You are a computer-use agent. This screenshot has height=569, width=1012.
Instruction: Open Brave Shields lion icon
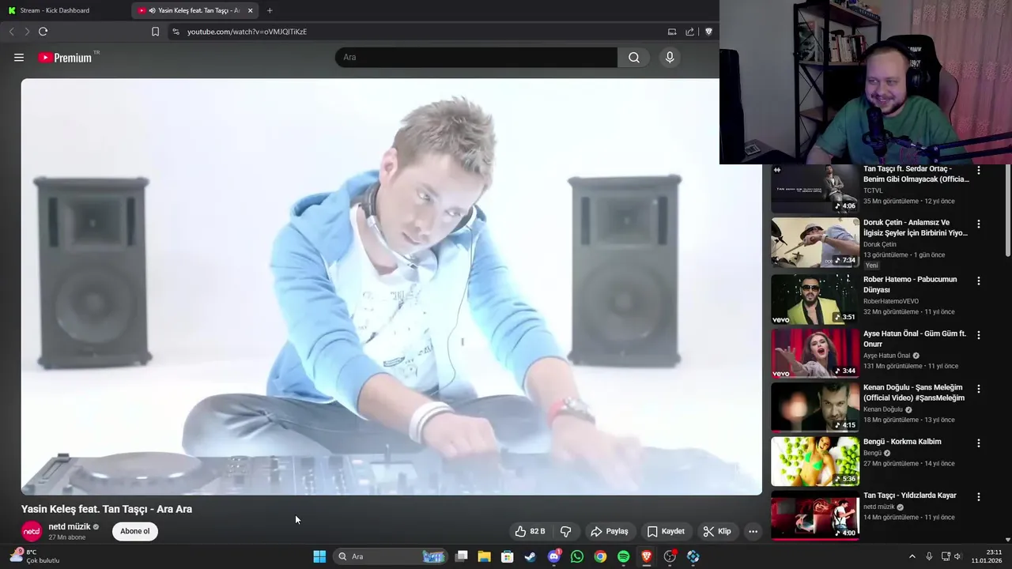click(708, 32)
